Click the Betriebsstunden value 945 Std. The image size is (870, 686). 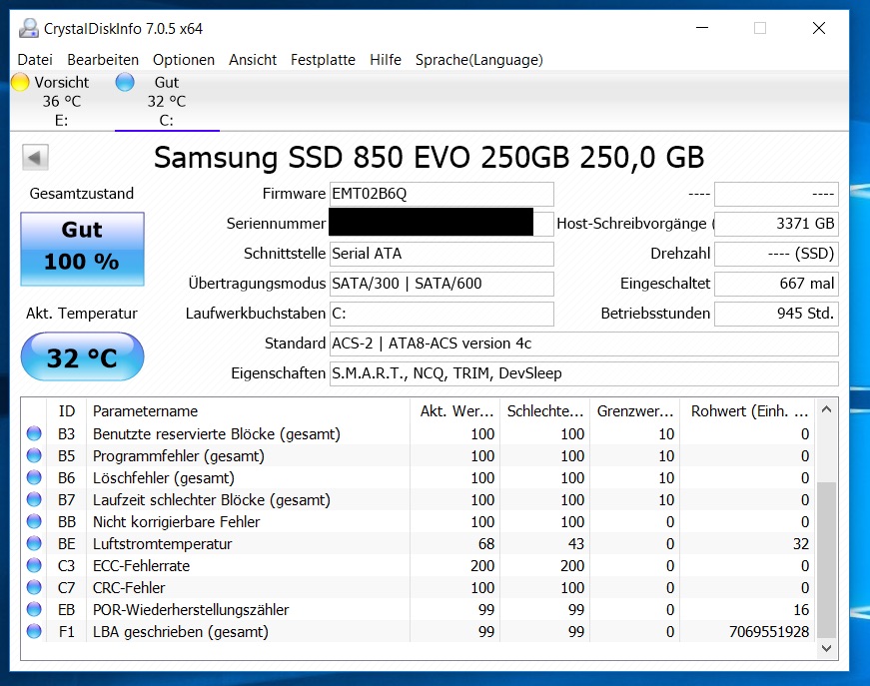776,314
